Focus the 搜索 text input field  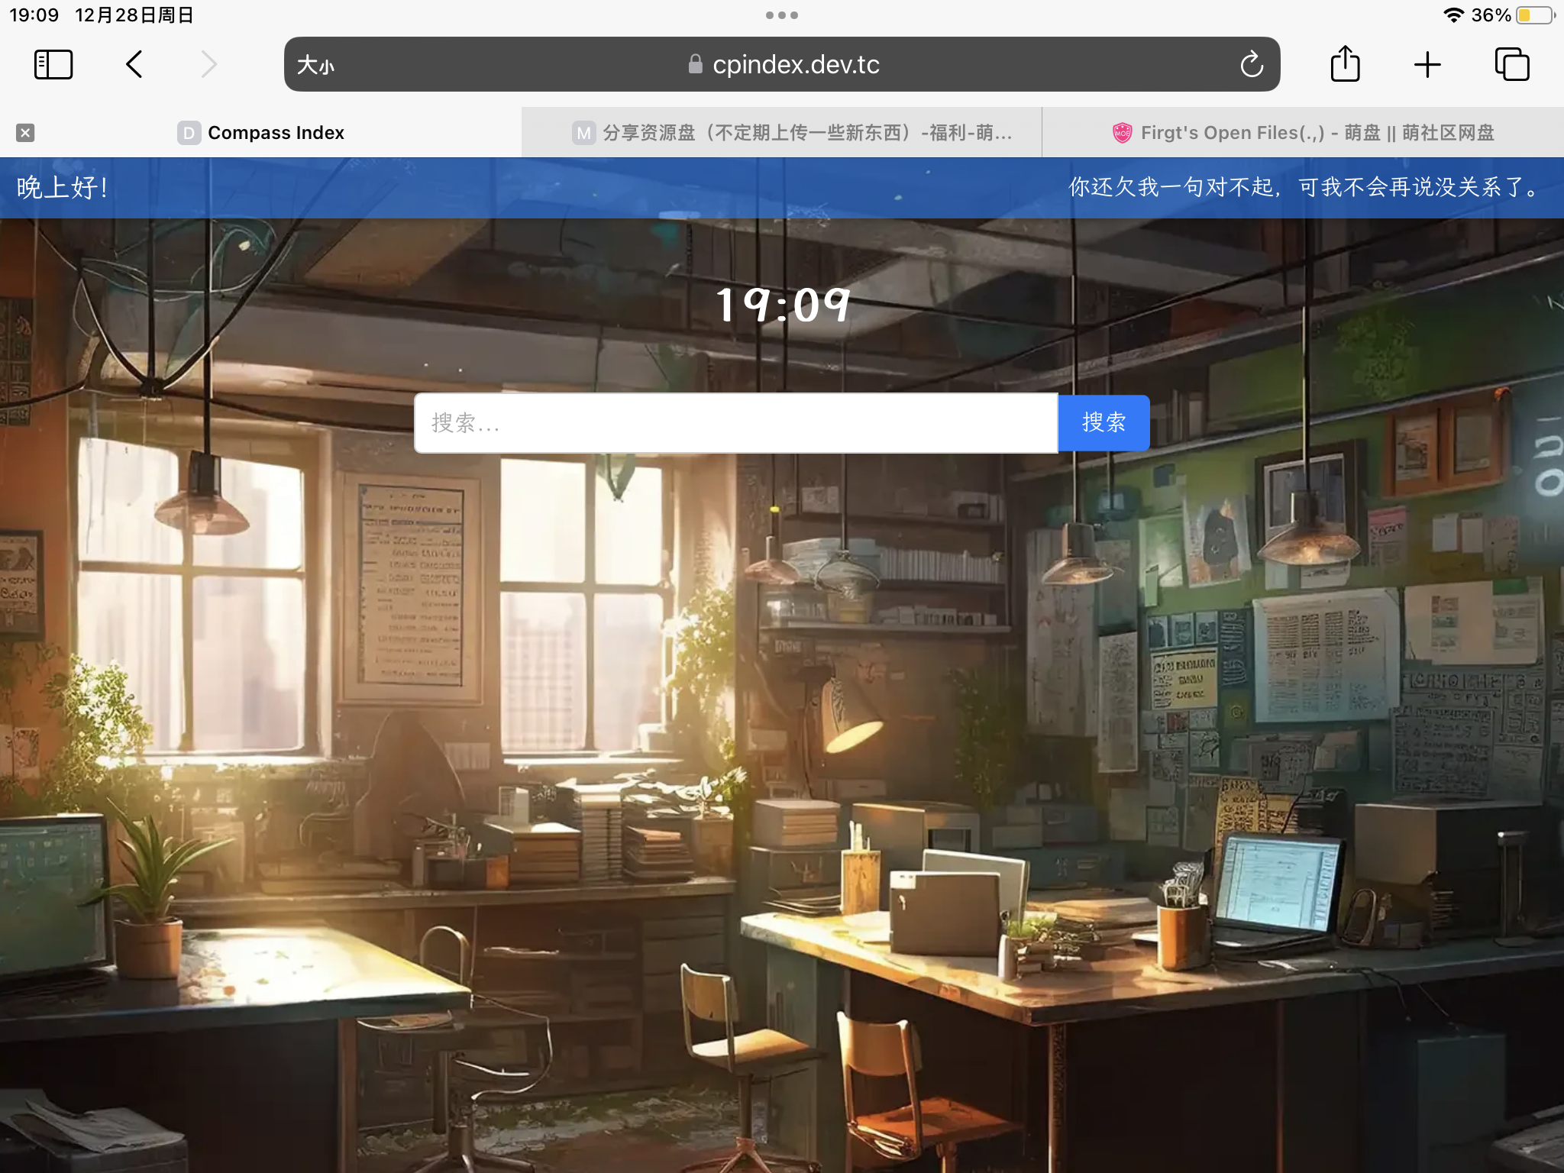tap(735, 423)
